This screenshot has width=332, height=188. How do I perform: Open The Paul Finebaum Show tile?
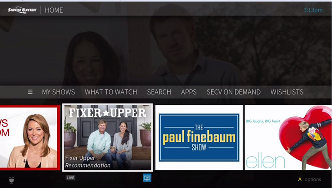[199, 138]
